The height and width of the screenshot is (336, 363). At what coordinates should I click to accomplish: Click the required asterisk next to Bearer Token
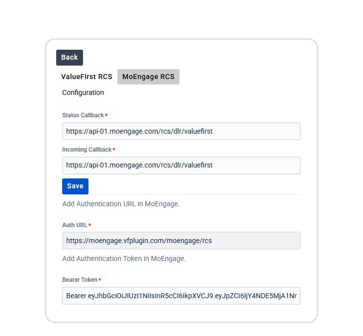[x=99, y=280]
